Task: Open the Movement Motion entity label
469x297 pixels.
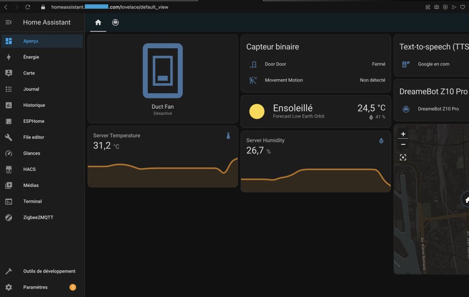Action: click(284, 80)
